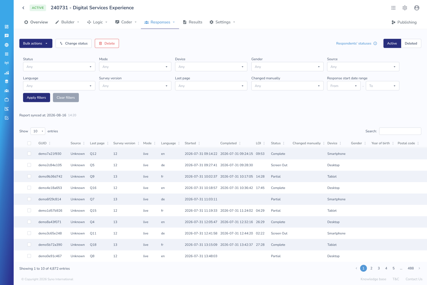Select checkbox for row demo8a43f071

click(29, 222)
